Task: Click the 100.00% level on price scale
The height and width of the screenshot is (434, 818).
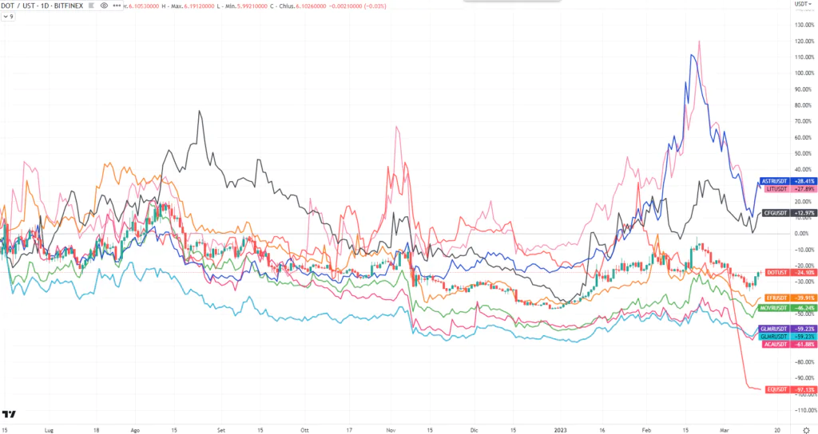Action: point(804,73)
